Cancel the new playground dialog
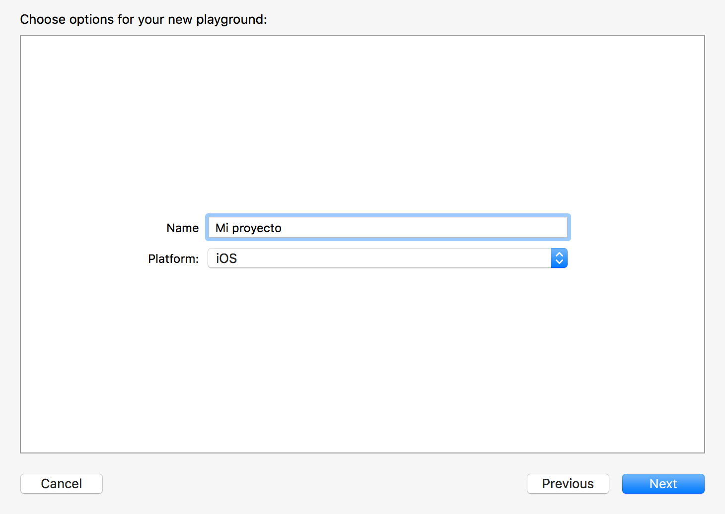Image resolution: width=725 pixels, height=514 pixels. point(62,484)
